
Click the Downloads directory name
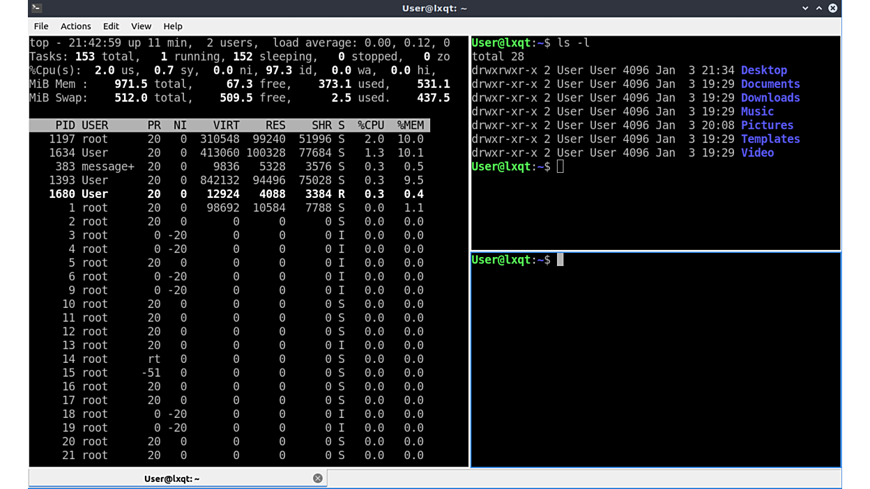coord(770,98)
